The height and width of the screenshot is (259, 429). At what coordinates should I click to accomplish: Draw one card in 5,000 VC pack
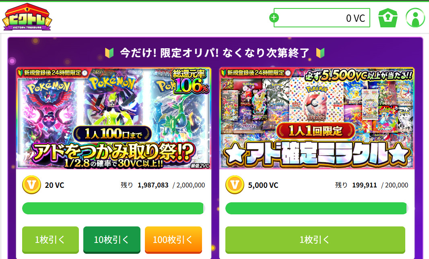(x=315, y=240)
